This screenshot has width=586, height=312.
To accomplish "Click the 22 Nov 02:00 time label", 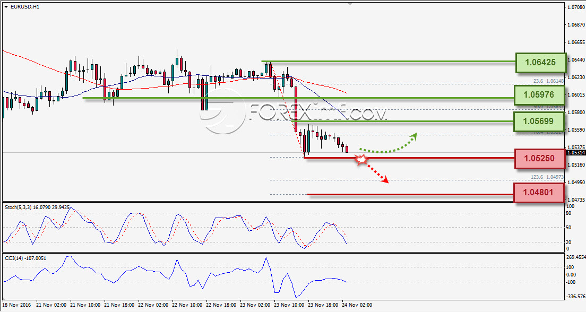I will [x=153, y=305].
